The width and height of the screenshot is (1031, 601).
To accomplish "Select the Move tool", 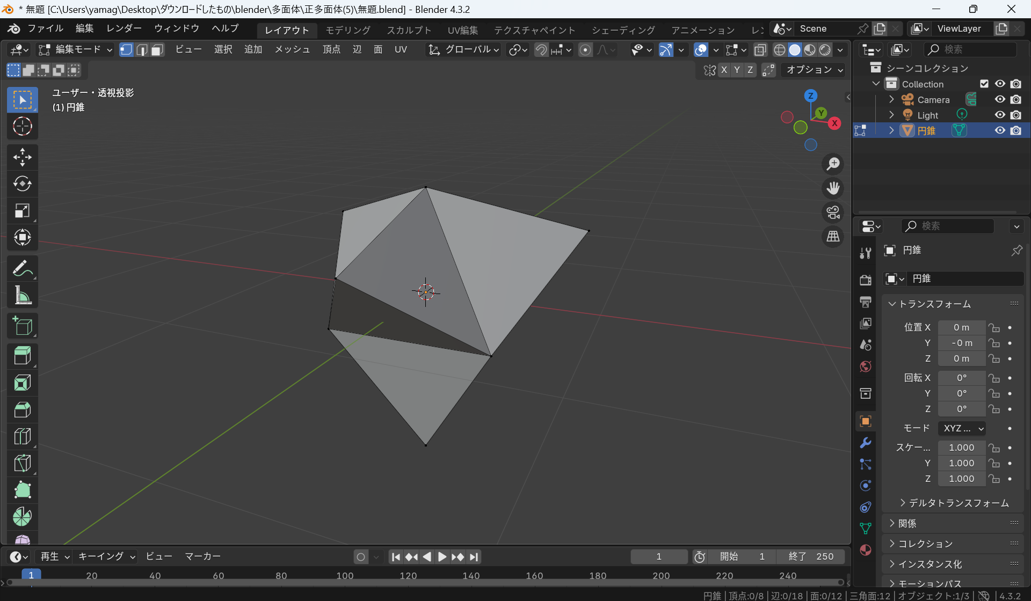I will pos(22,158).
